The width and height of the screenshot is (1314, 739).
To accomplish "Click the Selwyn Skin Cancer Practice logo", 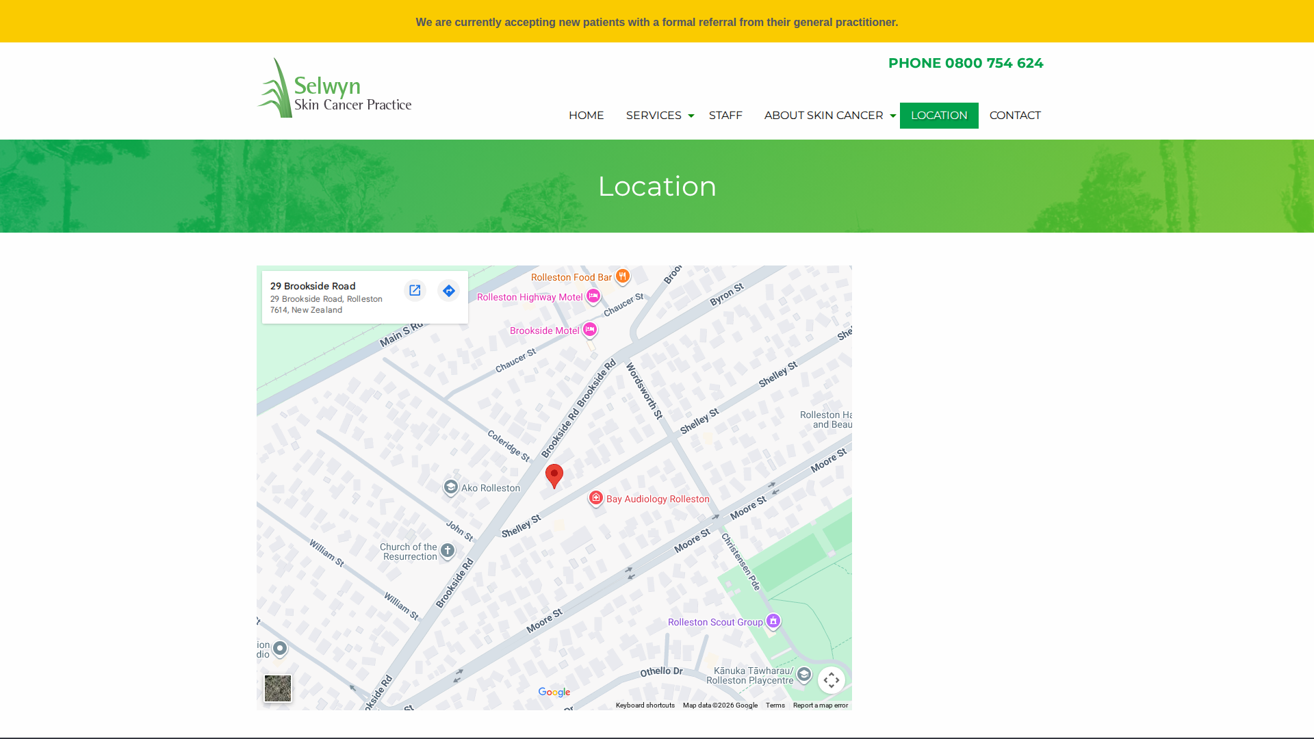I will [x=335, y=88].
